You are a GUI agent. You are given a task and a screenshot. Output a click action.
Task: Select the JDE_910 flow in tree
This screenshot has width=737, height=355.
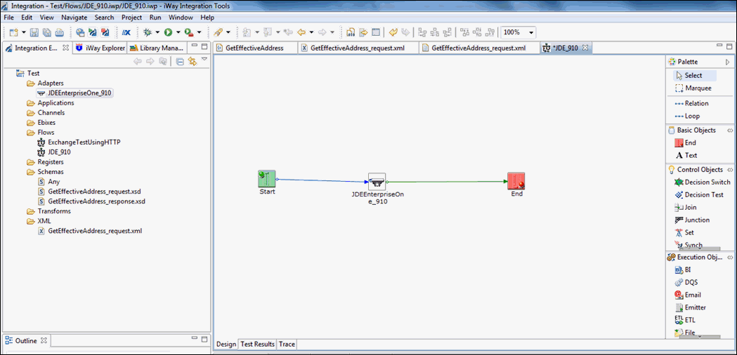[x=54, y=152]
